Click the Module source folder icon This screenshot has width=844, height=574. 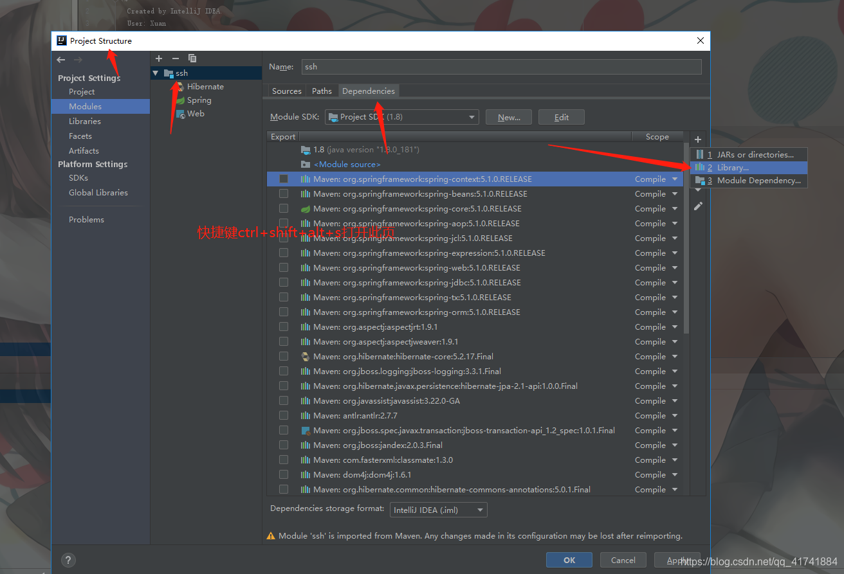(x=306, y=165)
